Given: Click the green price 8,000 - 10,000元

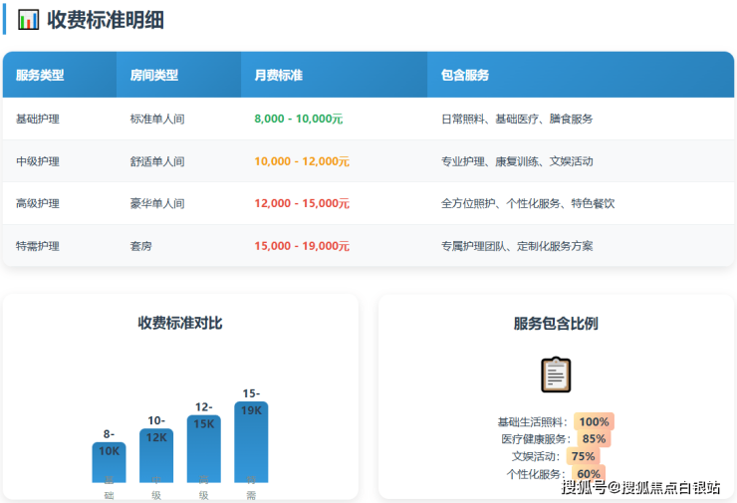Looking at the screenshot, I should coord(298,119).
